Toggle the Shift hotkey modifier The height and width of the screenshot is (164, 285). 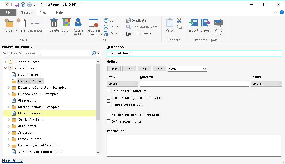click(114, 69)
